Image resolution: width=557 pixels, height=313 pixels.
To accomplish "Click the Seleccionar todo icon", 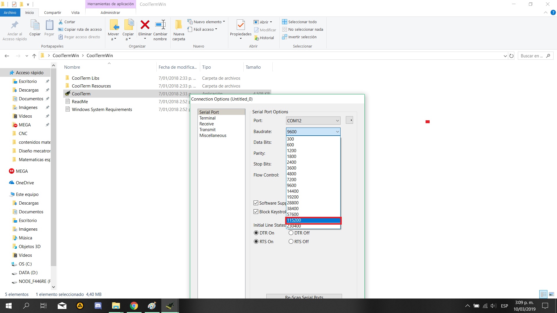I will pos(284,22).
